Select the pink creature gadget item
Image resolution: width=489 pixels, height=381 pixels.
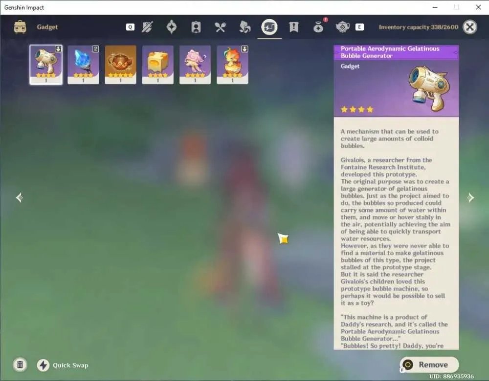coord(195,65)
